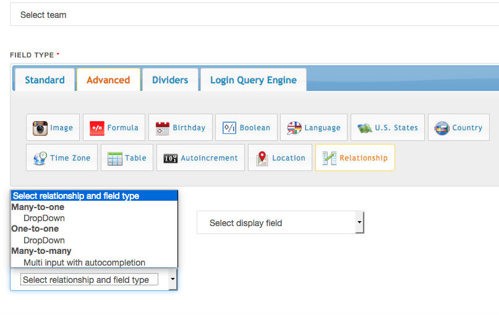
Task: Open the Advanced tab
Action: click(x=108, y=80)
